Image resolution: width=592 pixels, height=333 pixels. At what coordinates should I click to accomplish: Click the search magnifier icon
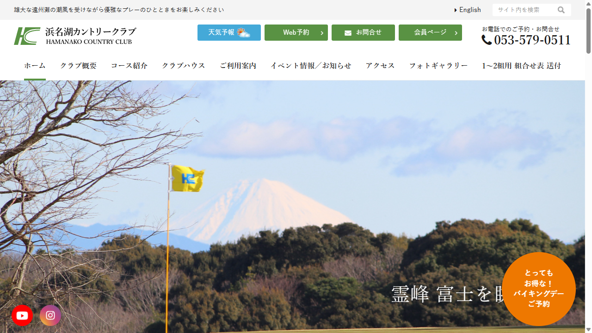tap(561, 10)
